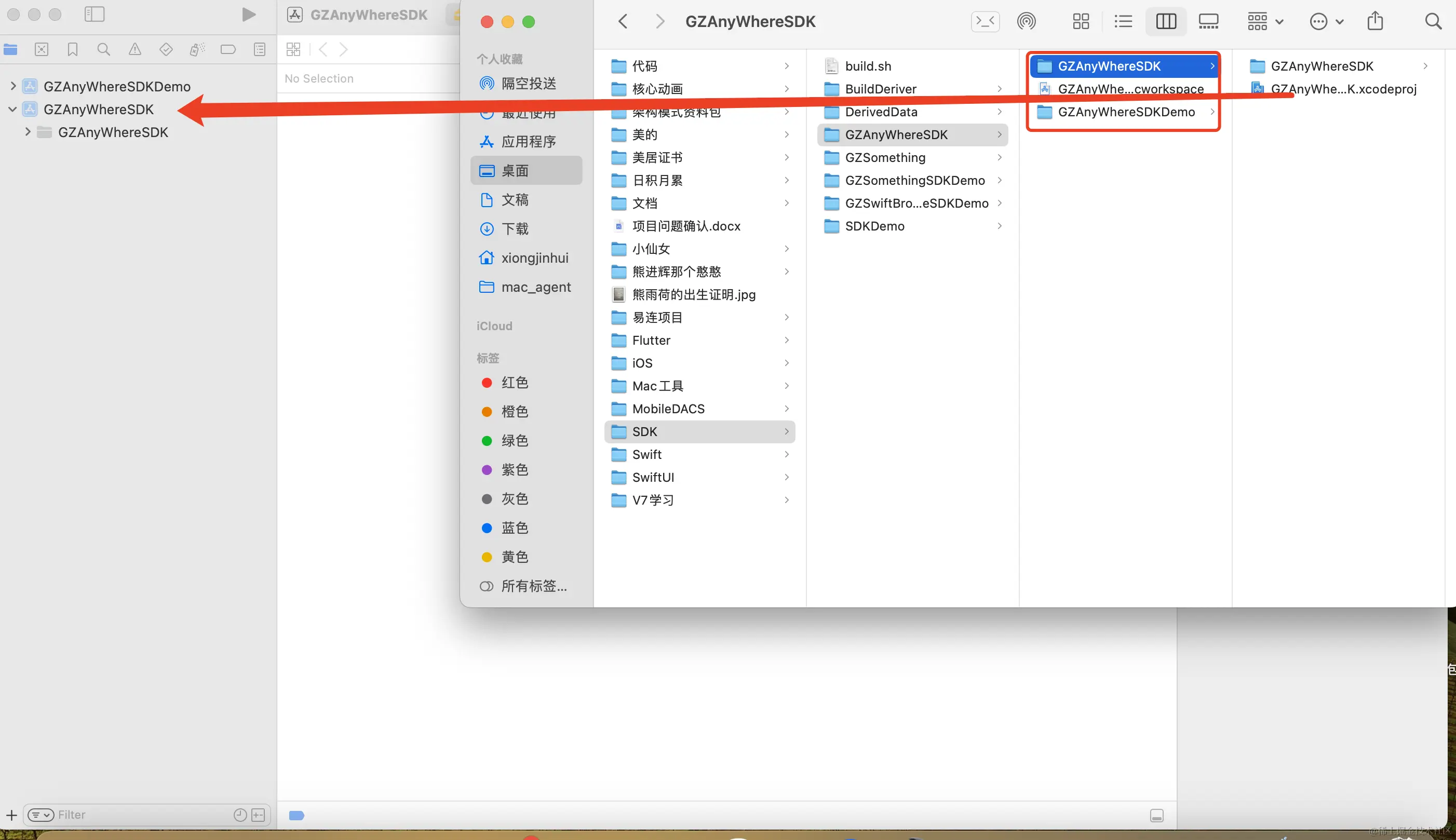Switch Finder to list view
The image size is (1456, 840).
point(1123,22)
